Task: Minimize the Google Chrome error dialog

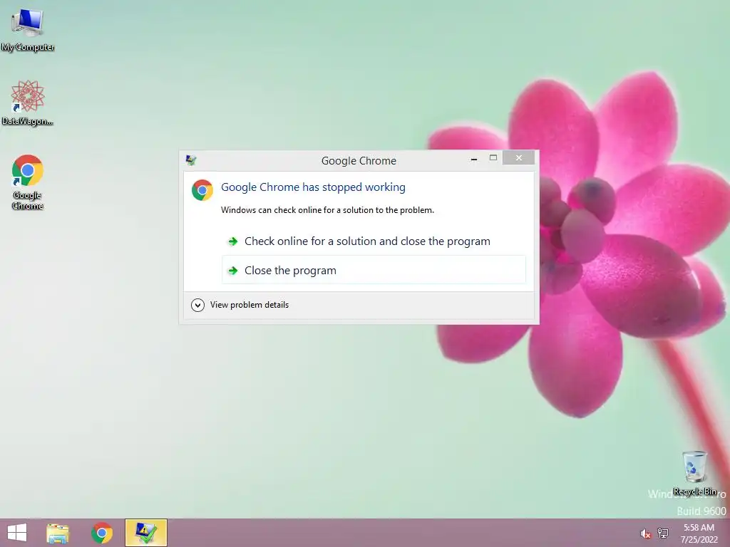Action: [474, 159]
